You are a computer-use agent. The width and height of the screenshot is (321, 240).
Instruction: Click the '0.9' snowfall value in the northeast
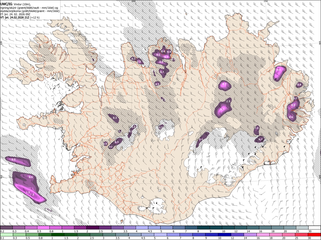click(x=278, y=70)
